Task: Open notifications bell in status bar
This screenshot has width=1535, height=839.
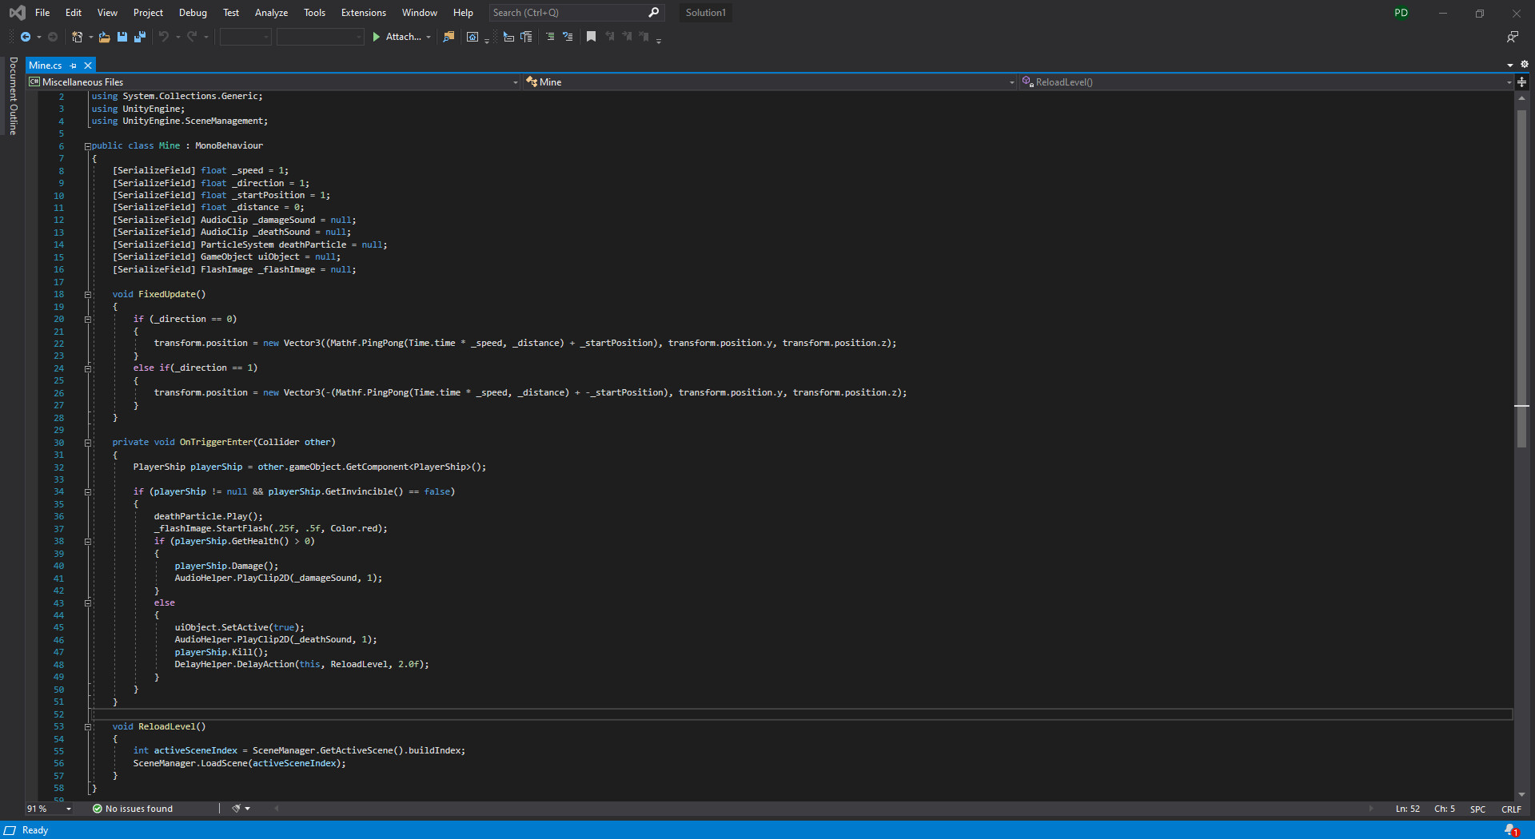Action: [x=1510, y=830]
